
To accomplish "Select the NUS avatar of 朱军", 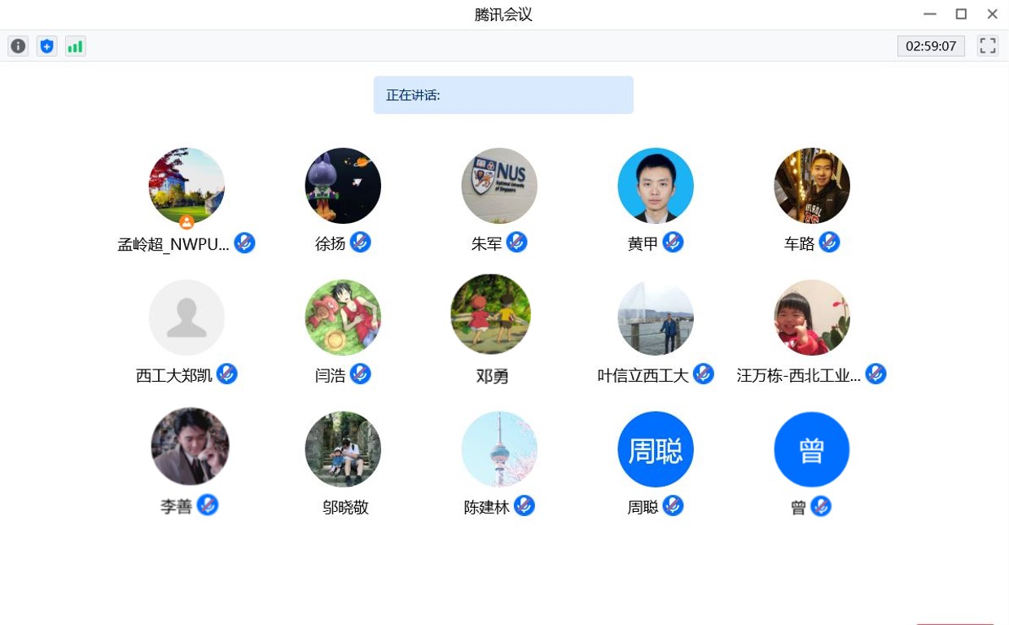I will coord(499,186).
